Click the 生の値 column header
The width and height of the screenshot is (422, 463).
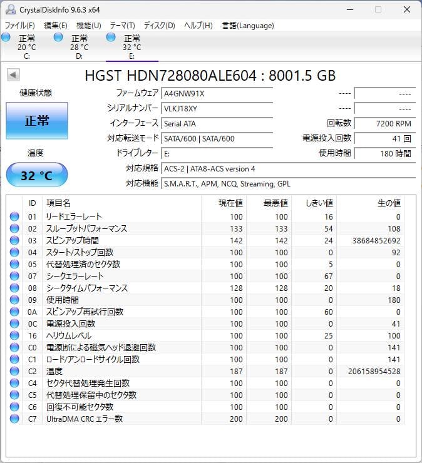pyautogui.click(x=370, y=203)
